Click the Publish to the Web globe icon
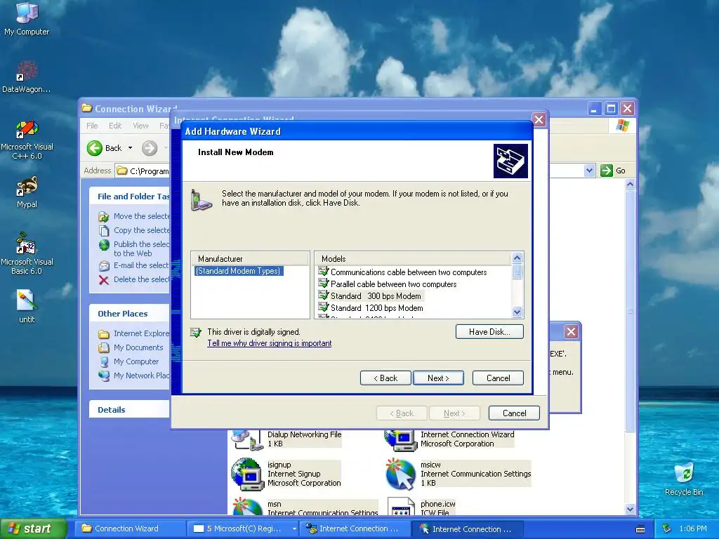The height and width of the screenshot is (539, 719). [104, 245]
